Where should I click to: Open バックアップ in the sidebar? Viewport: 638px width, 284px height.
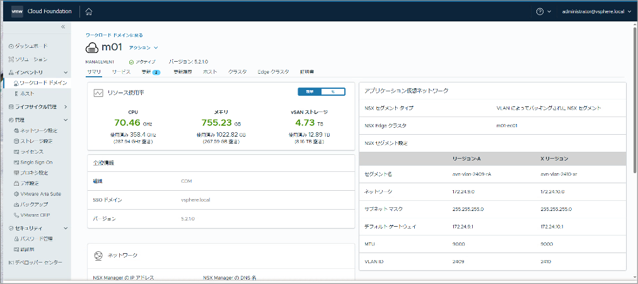tap(34, 205)
